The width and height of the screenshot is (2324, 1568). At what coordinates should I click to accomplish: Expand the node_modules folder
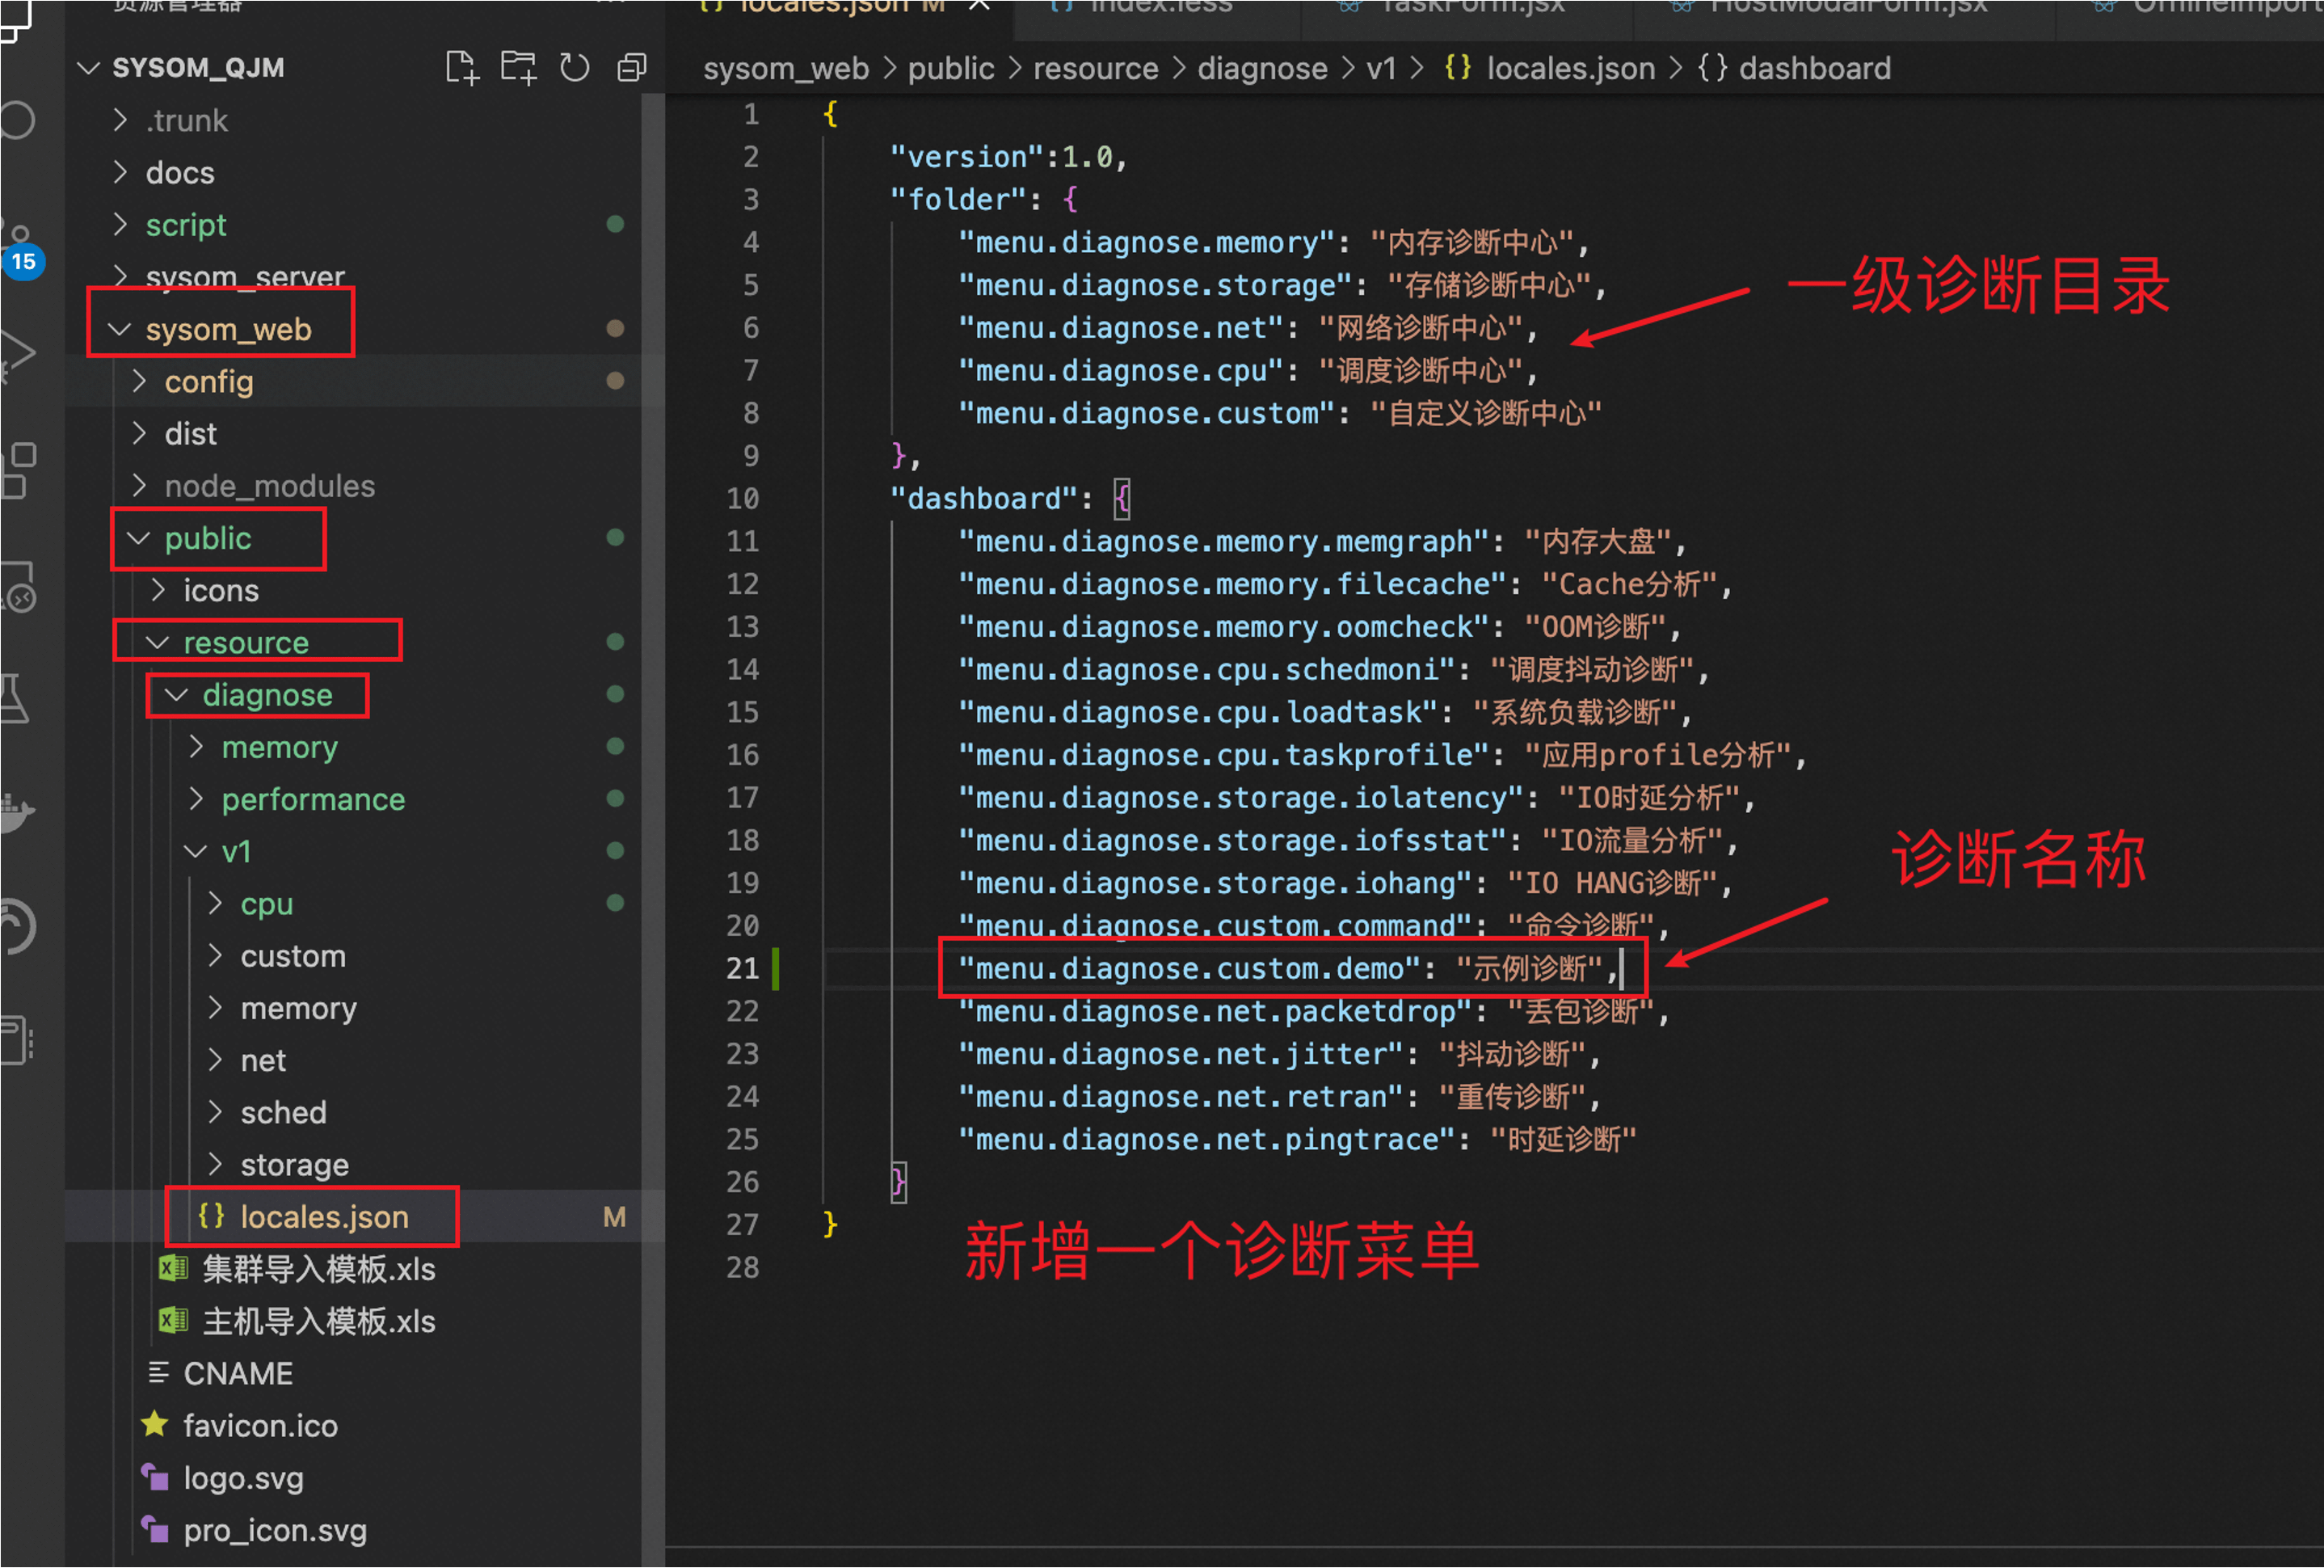tap(140, 485)
